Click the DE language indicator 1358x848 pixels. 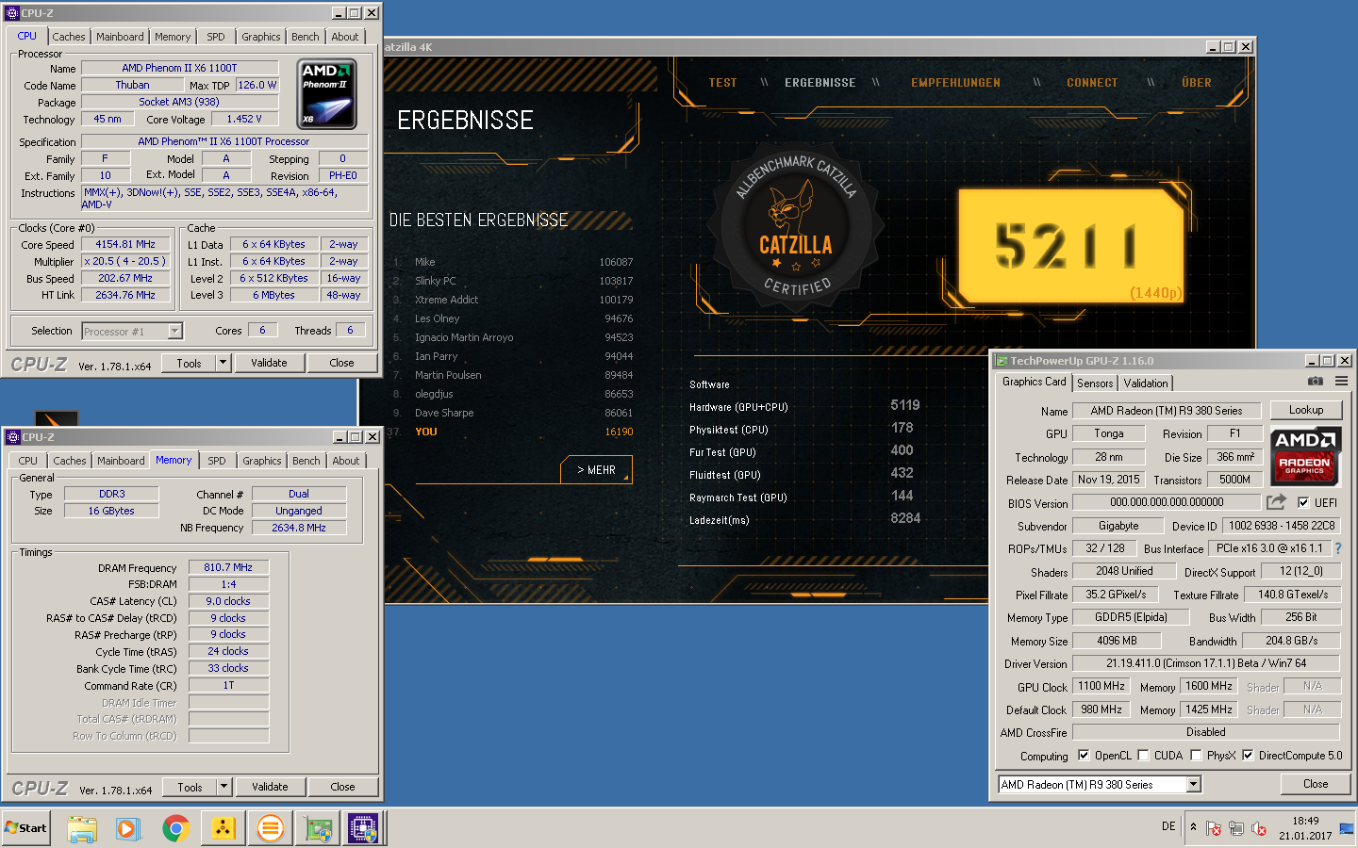[x=1168, y=826]
